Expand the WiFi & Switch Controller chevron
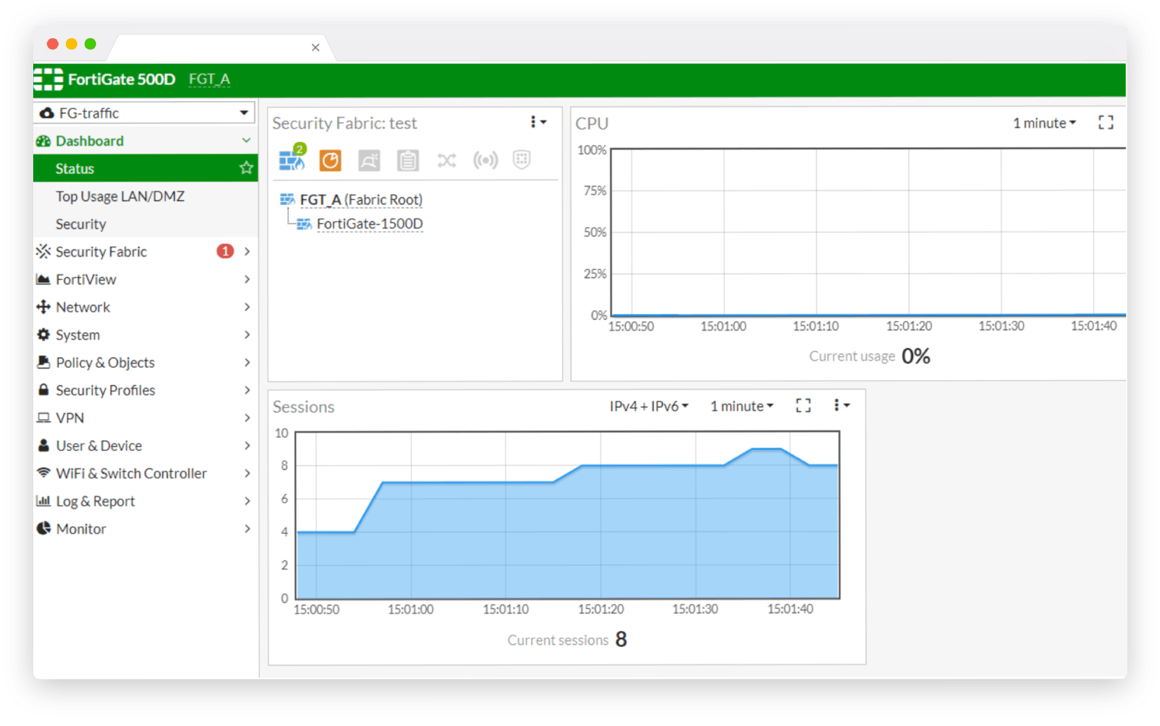Image resolution: width=1160 pixels, height=726 pixels. [247, 473]
